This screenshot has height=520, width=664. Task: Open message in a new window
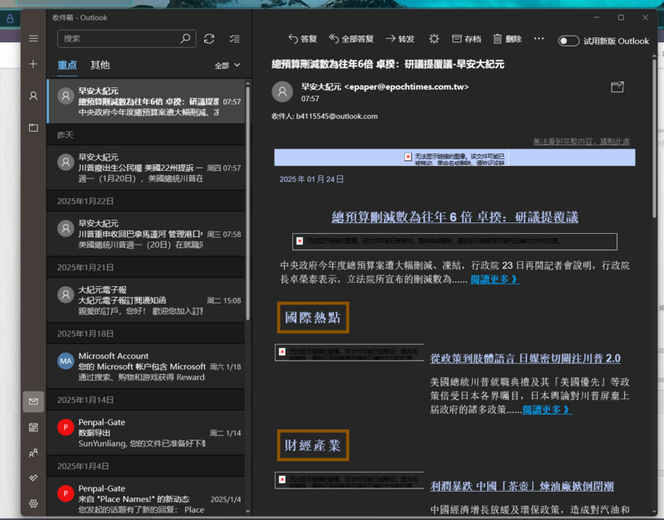pyautogui.click(x=617, y=86)
